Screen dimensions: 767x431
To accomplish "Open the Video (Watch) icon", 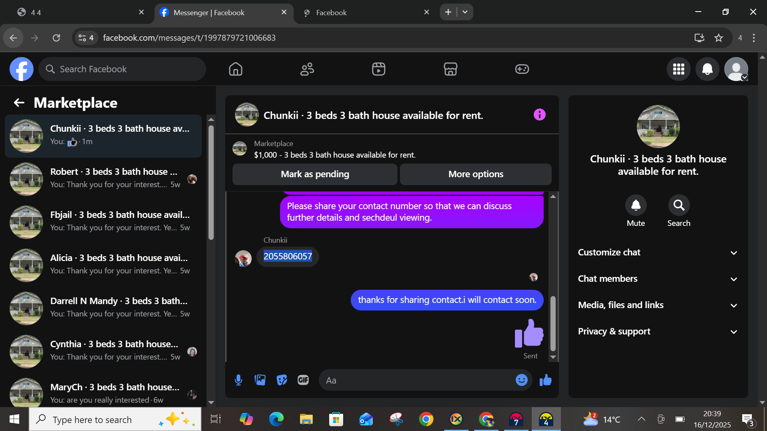I will point(379,69).
